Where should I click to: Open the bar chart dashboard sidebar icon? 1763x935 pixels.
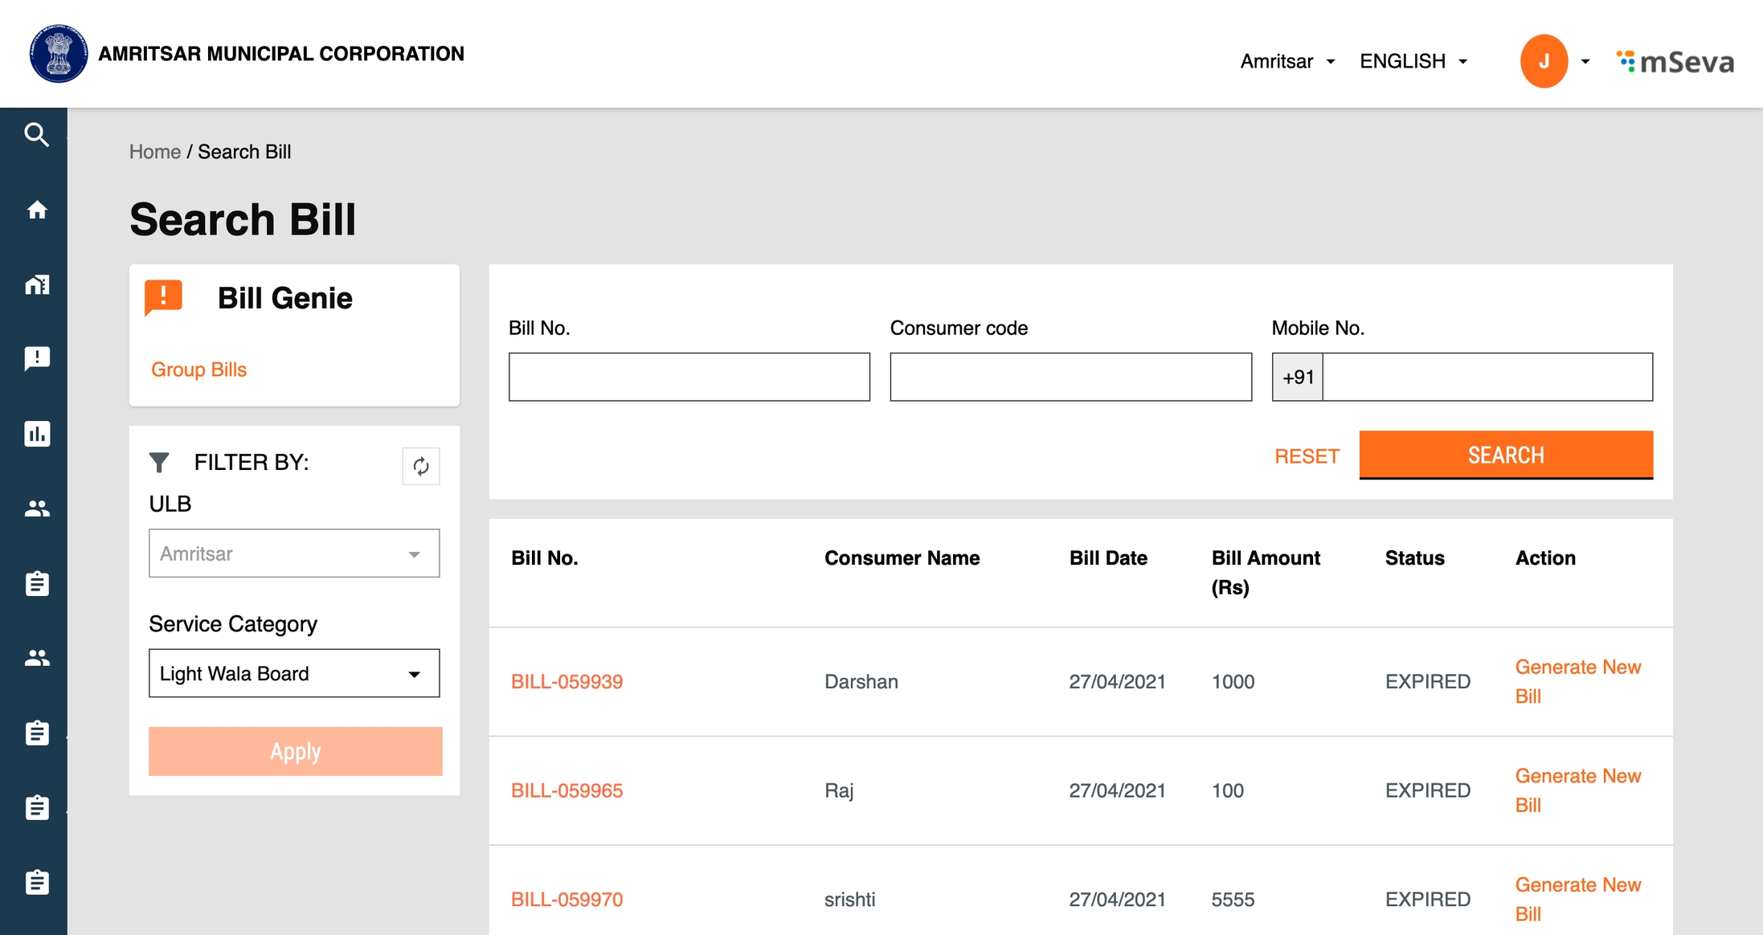point(36,434)
